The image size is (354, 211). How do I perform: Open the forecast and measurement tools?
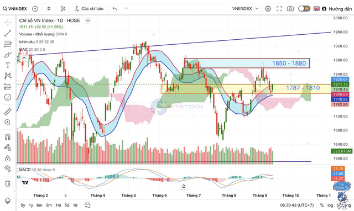[x=8, y=87]
